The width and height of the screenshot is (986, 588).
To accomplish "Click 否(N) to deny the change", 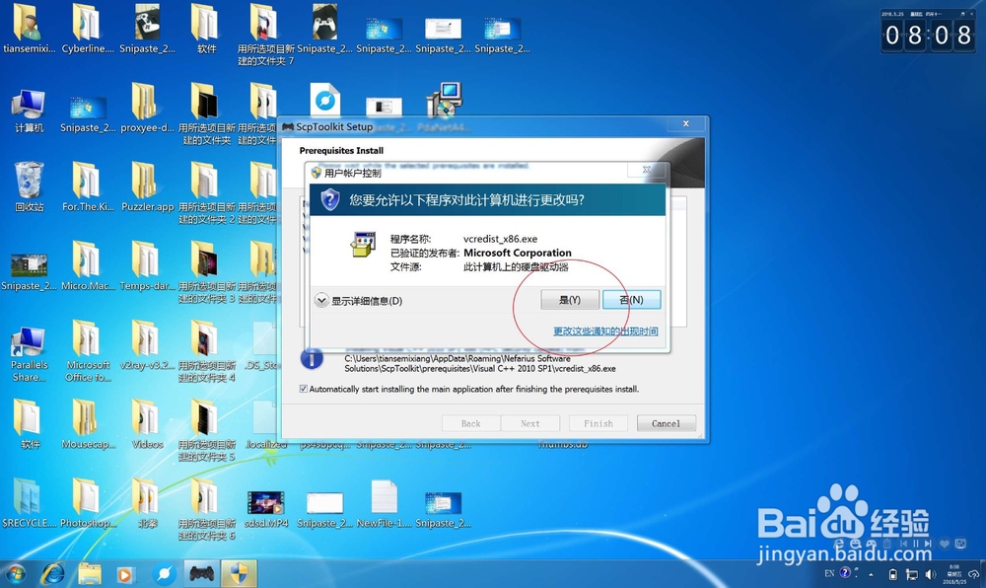I will pyautogui.click(x=631, y=300).
